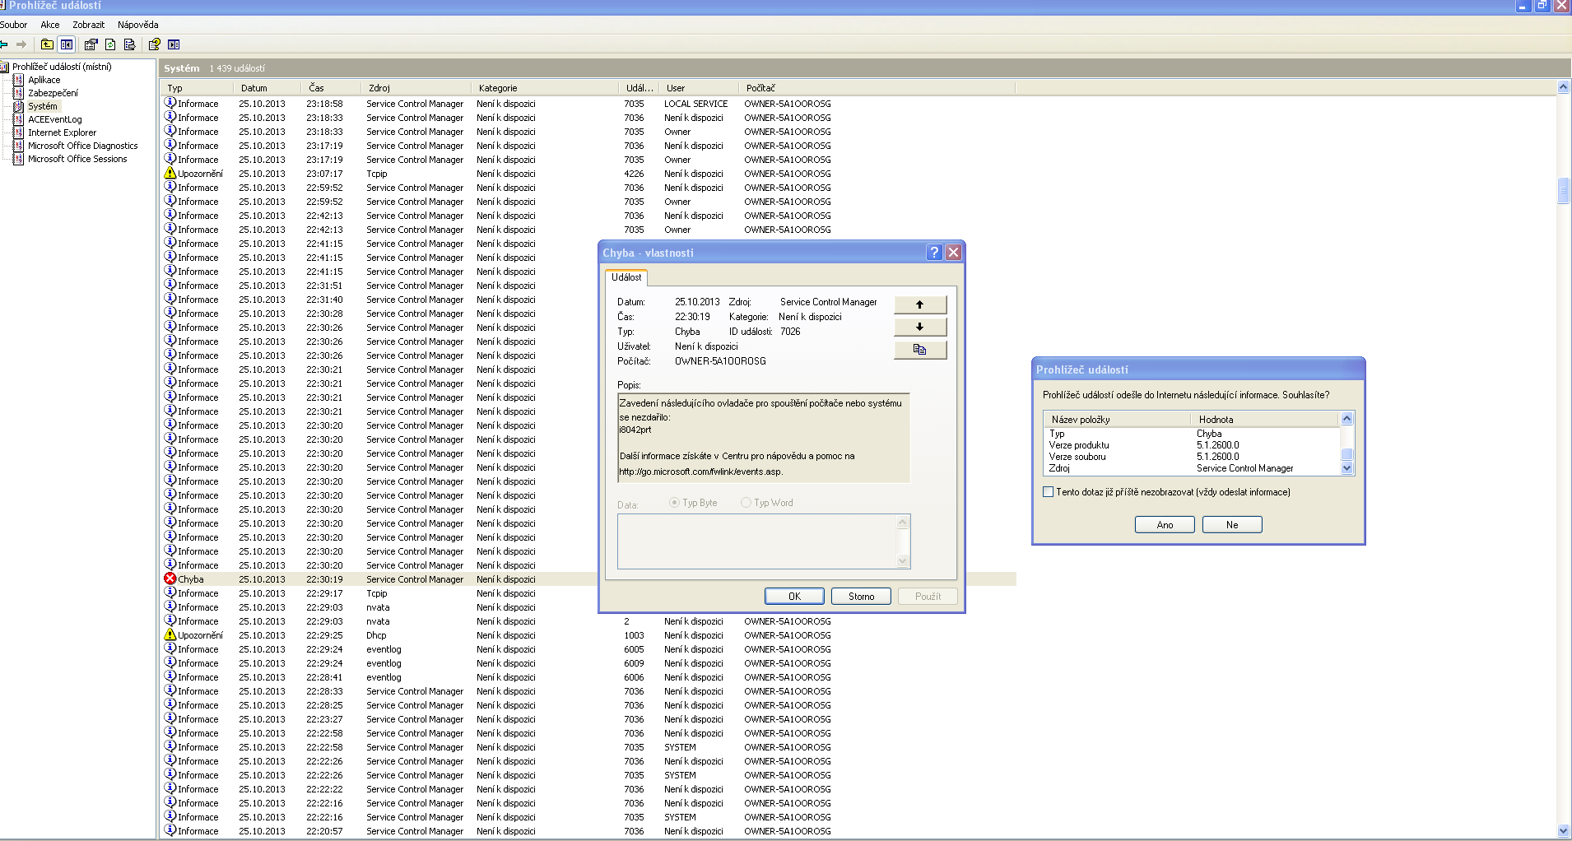Sort events by the Počítač column header
The image size is (1572, 841).
tap(877, 88)
